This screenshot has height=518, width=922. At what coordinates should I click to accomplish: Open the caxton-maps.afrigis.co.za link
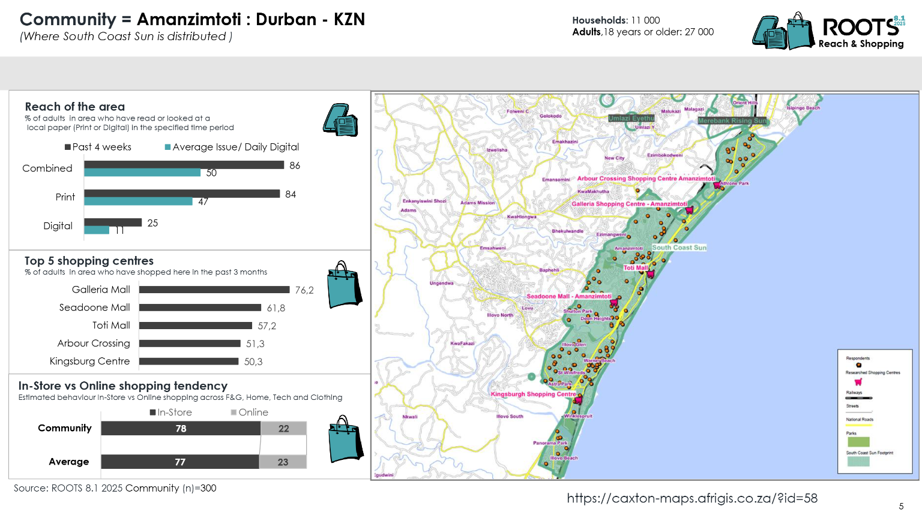[x=692, y=498]
